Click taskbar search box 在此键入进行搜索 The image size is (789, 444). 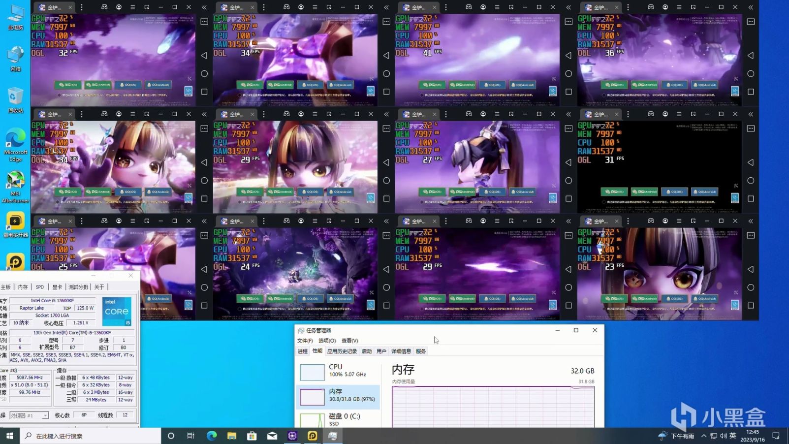[91, 436]
